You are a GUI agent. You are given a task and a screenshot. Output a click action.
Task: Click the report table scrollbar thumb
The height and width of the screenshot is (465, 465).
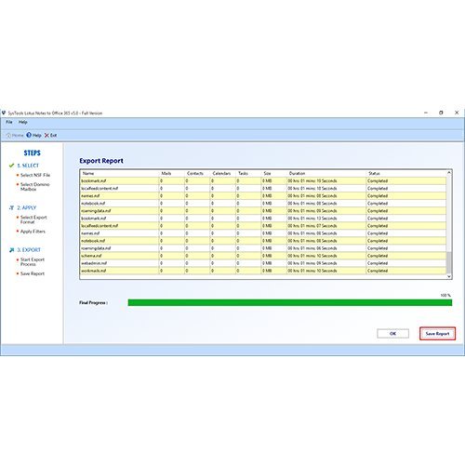[x=449, y=263]
